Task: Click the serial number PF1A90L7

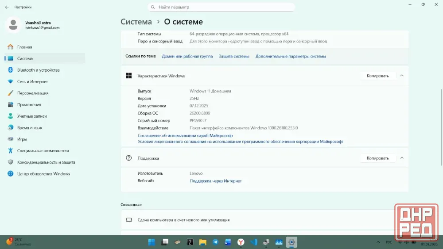Action: (198, 120)
